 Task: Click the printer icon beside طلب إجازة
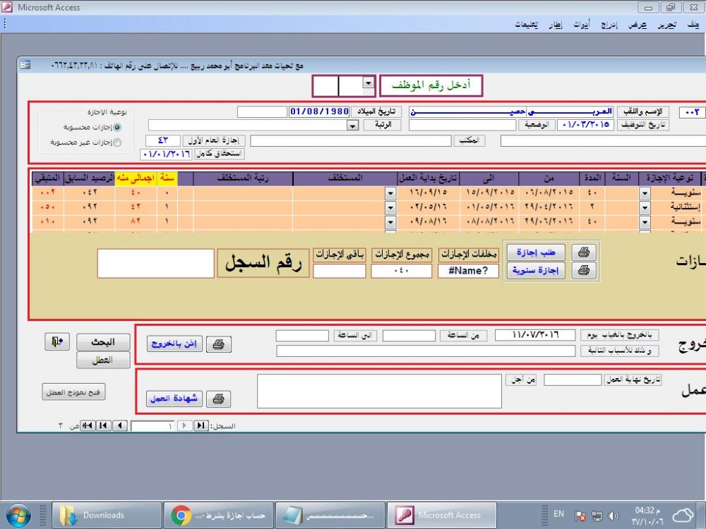pos(584,253)
